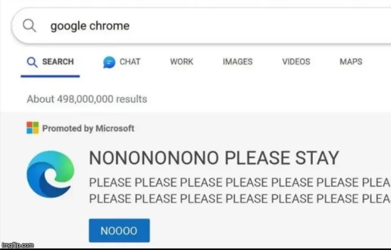Click the Promoted by Microsoft label
This screenshot has height=250, width=391.
[88, 128]
